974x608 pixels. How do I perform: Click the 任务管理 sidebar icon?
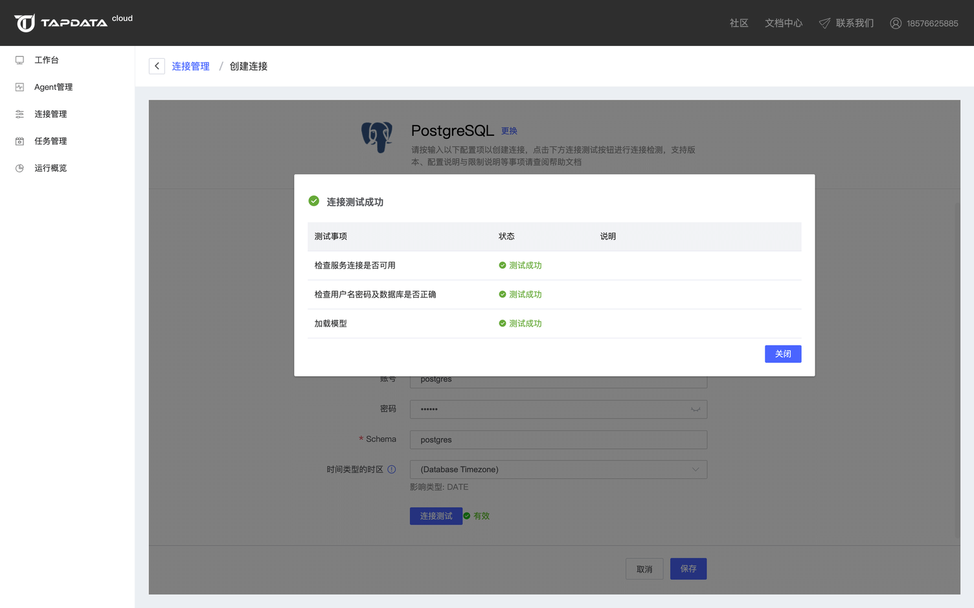pos(19,141)
